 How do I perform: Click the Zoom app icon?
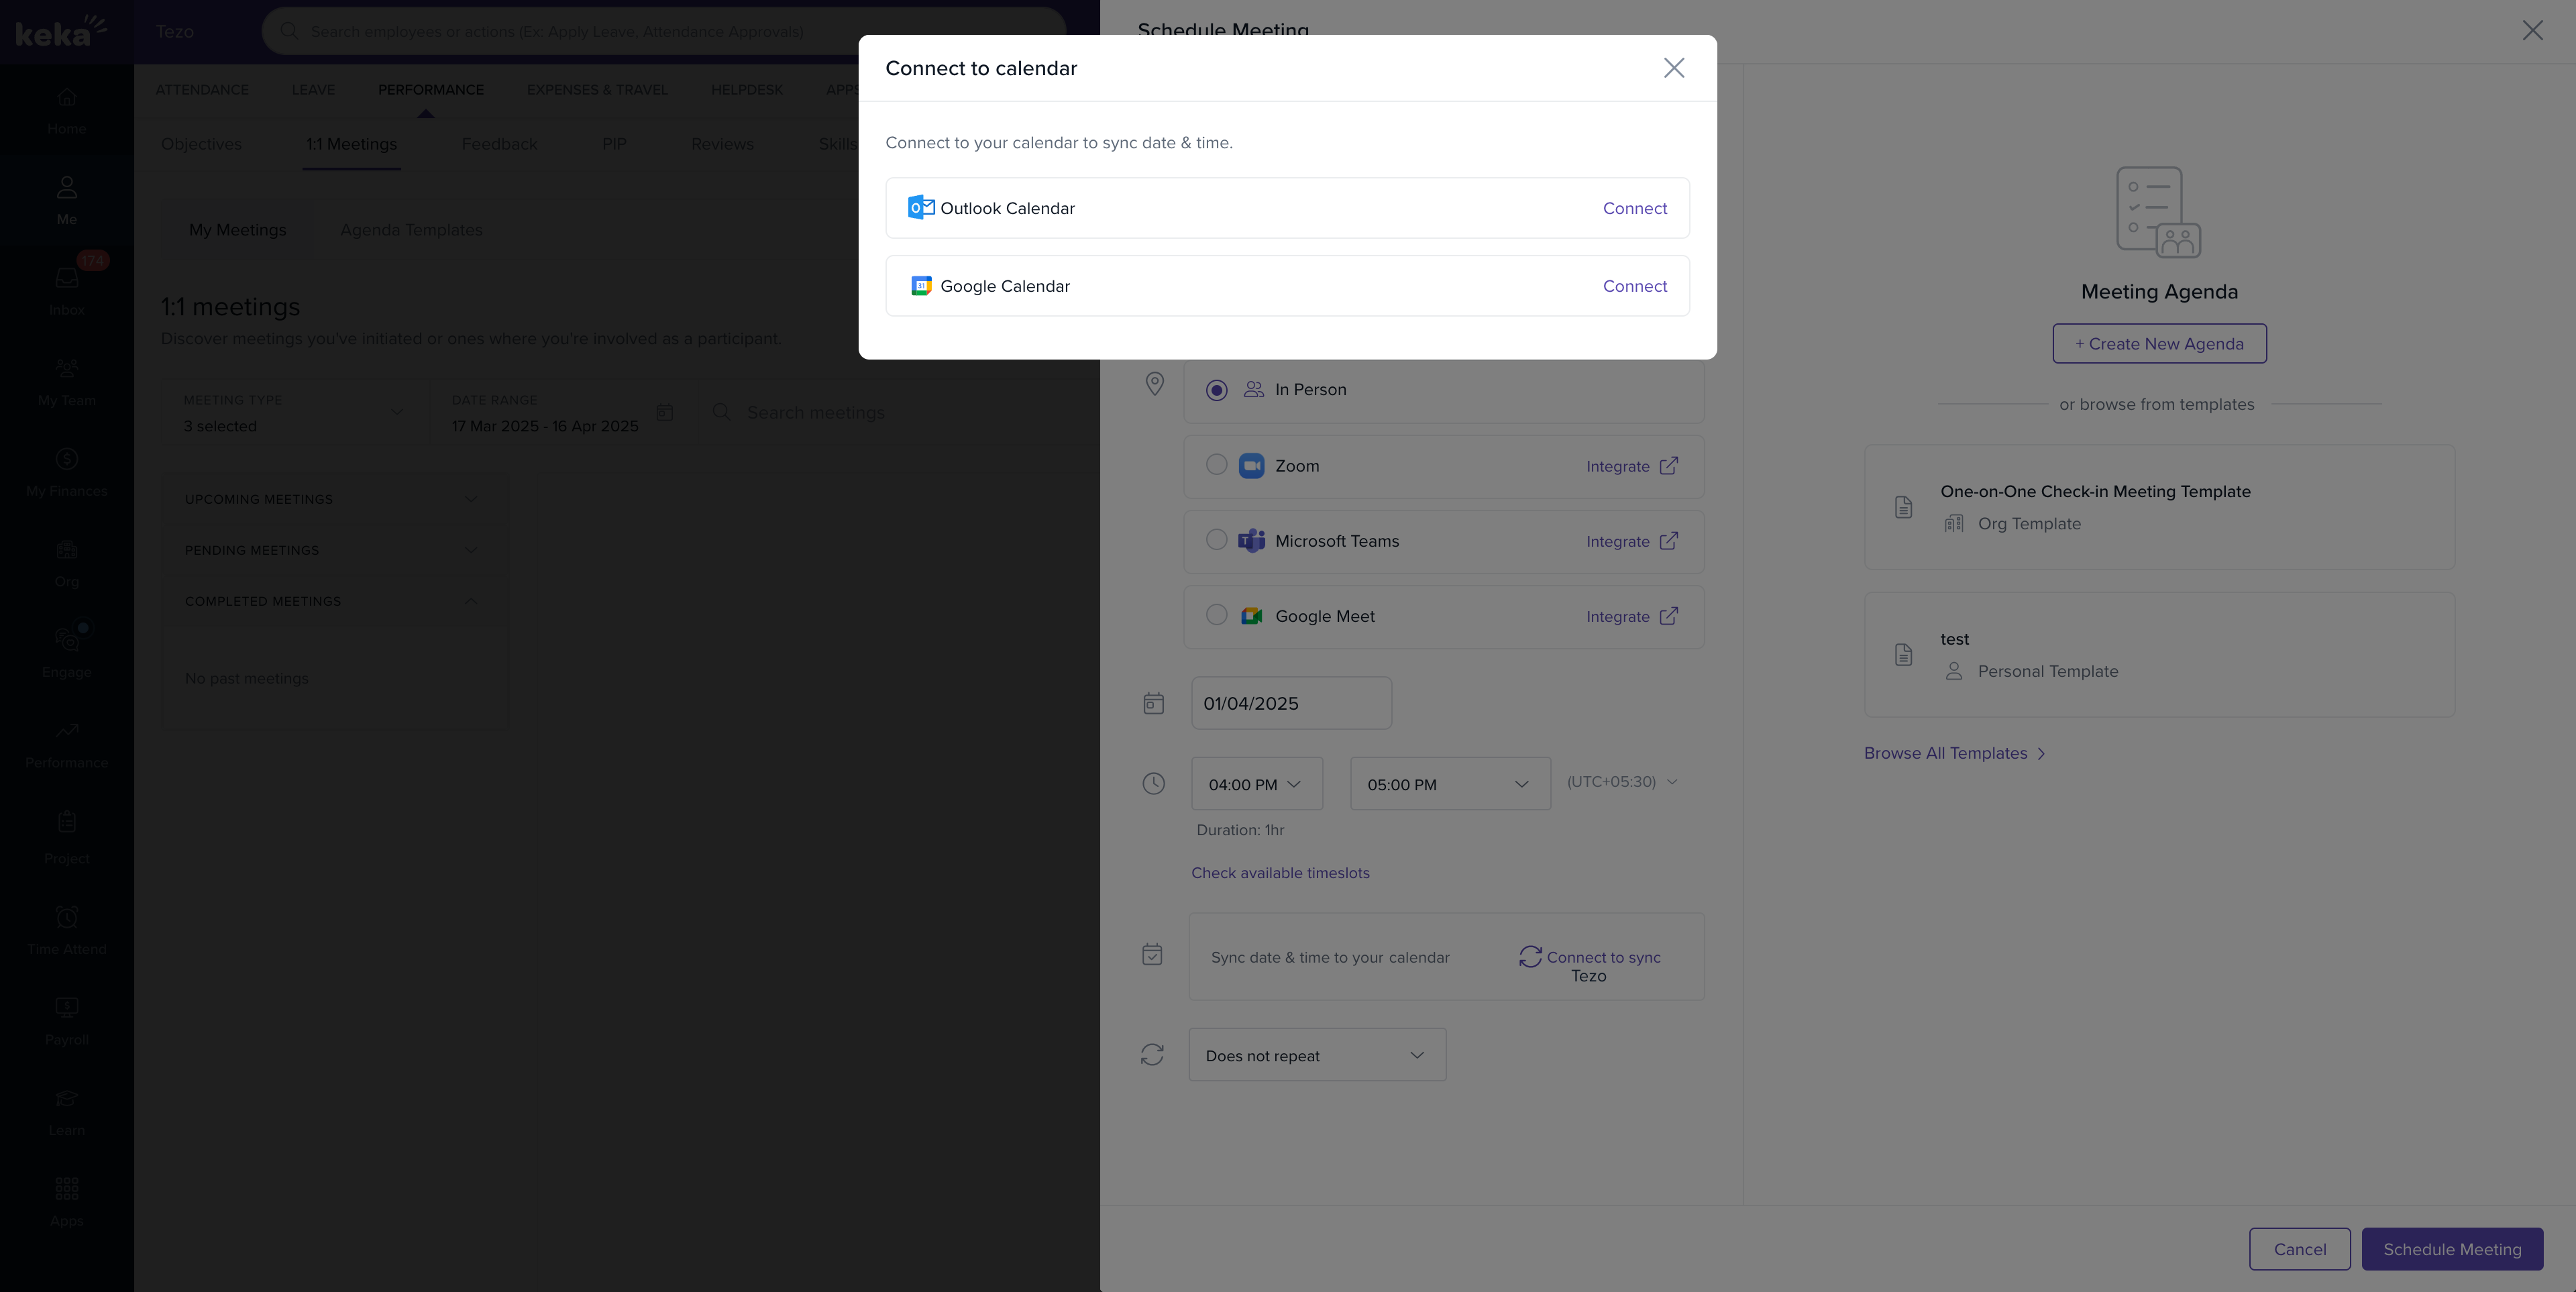[1251, 466]
